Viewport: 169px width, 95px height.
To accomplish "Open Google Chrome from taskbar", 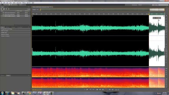I will 29,93.
